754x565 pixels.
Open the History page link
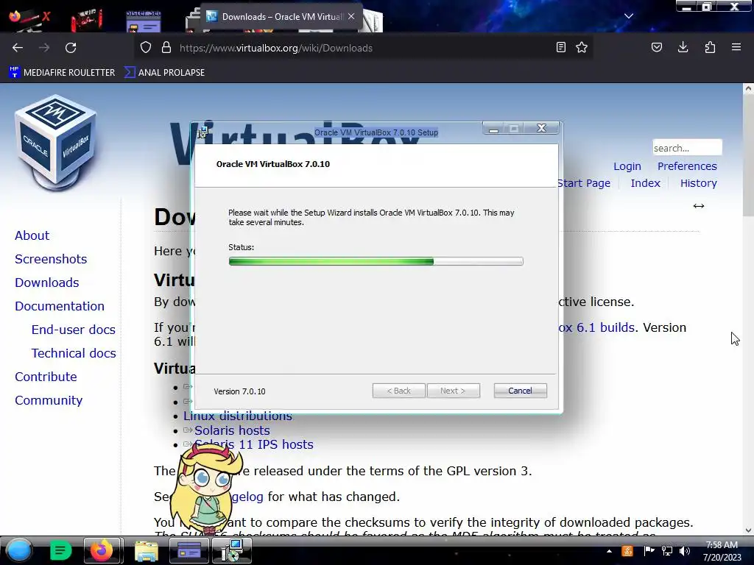tap(698, 183)
